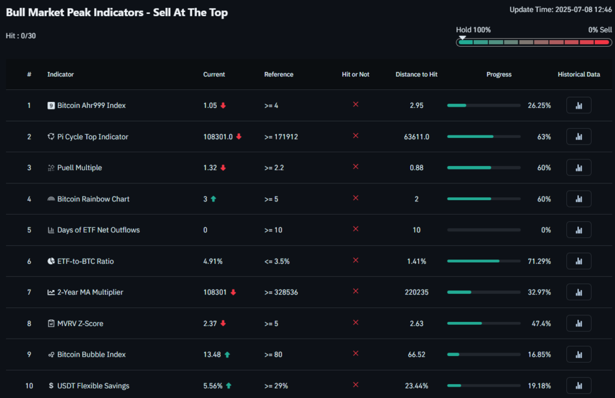Screen dimensions: 615x398
Task: Open historical data chart for Bitcoin Ahr999 Index
Action: click(578, 105)
